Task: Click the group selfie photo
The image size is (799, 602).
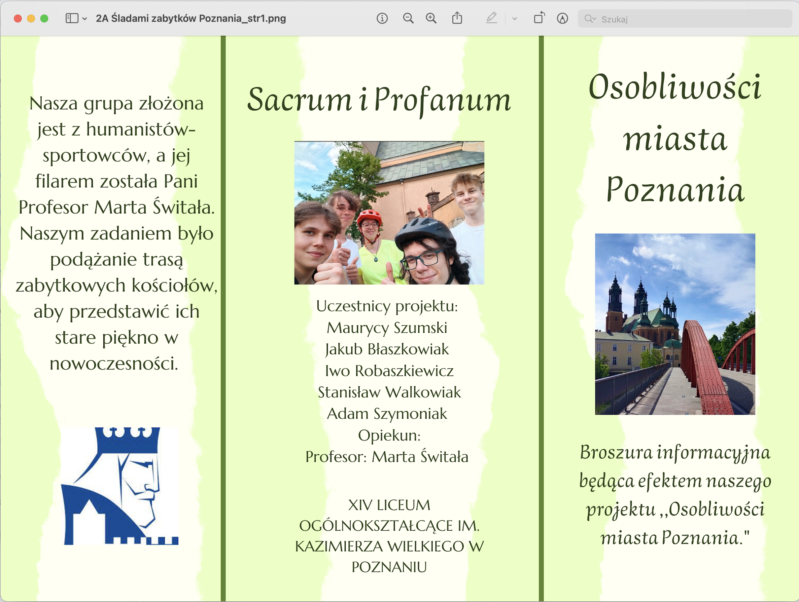Action: [x=389, y=212]
